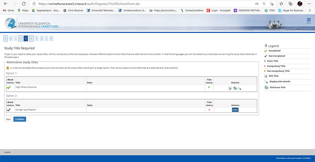The width and height of the screenshot is (315, 162).
Task: Click the Edit Title icon for High School Diploma
Action: click(230, 88)
